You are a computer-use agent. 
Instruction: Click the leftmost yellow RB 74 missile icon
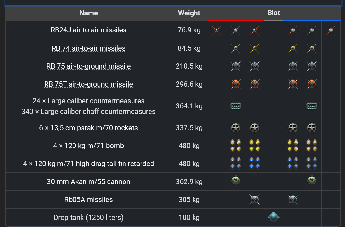click(x=236, y=48)
